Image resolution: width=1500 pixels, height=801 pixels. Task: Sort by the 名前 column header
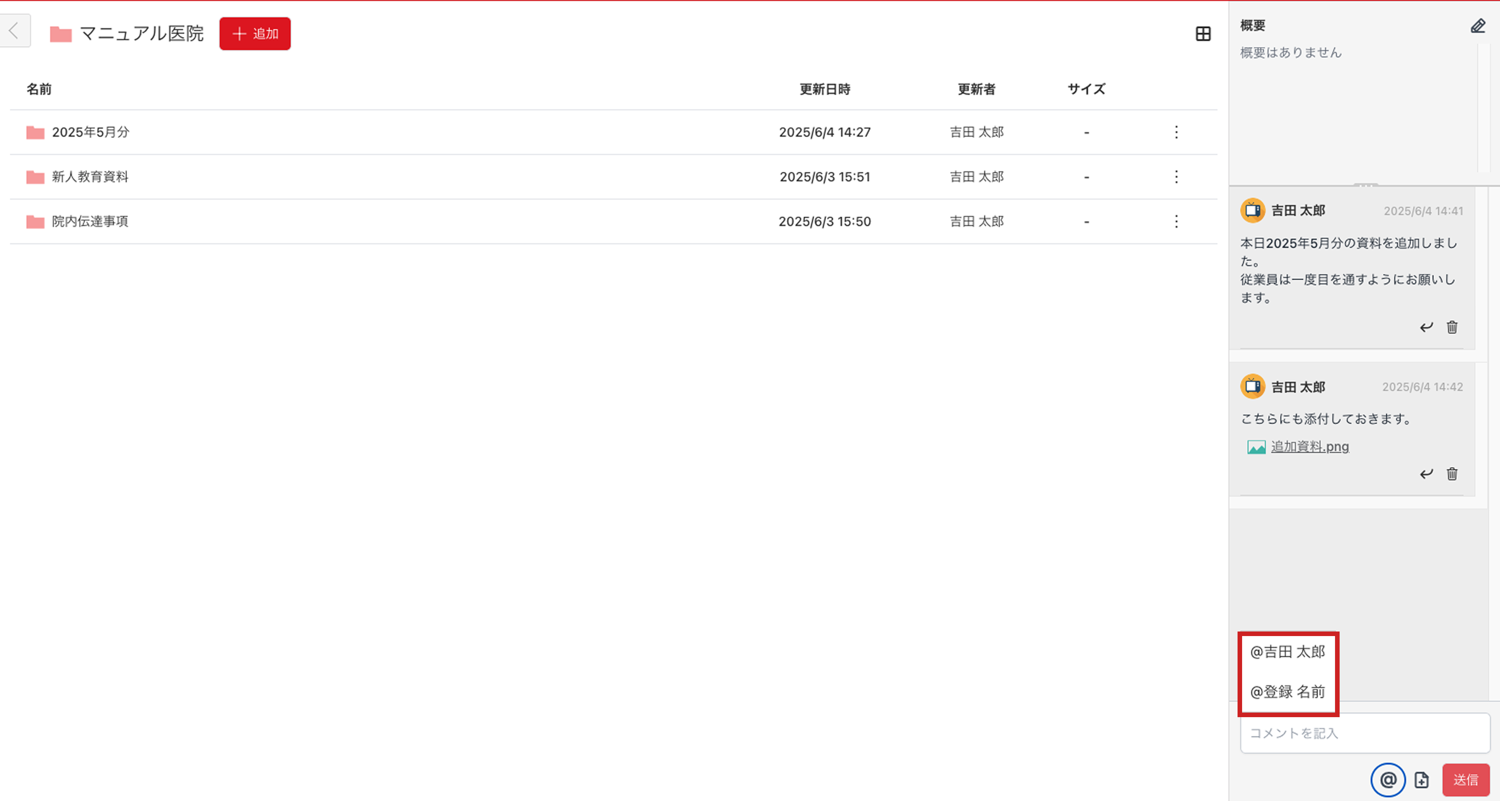tap(39, 89)
